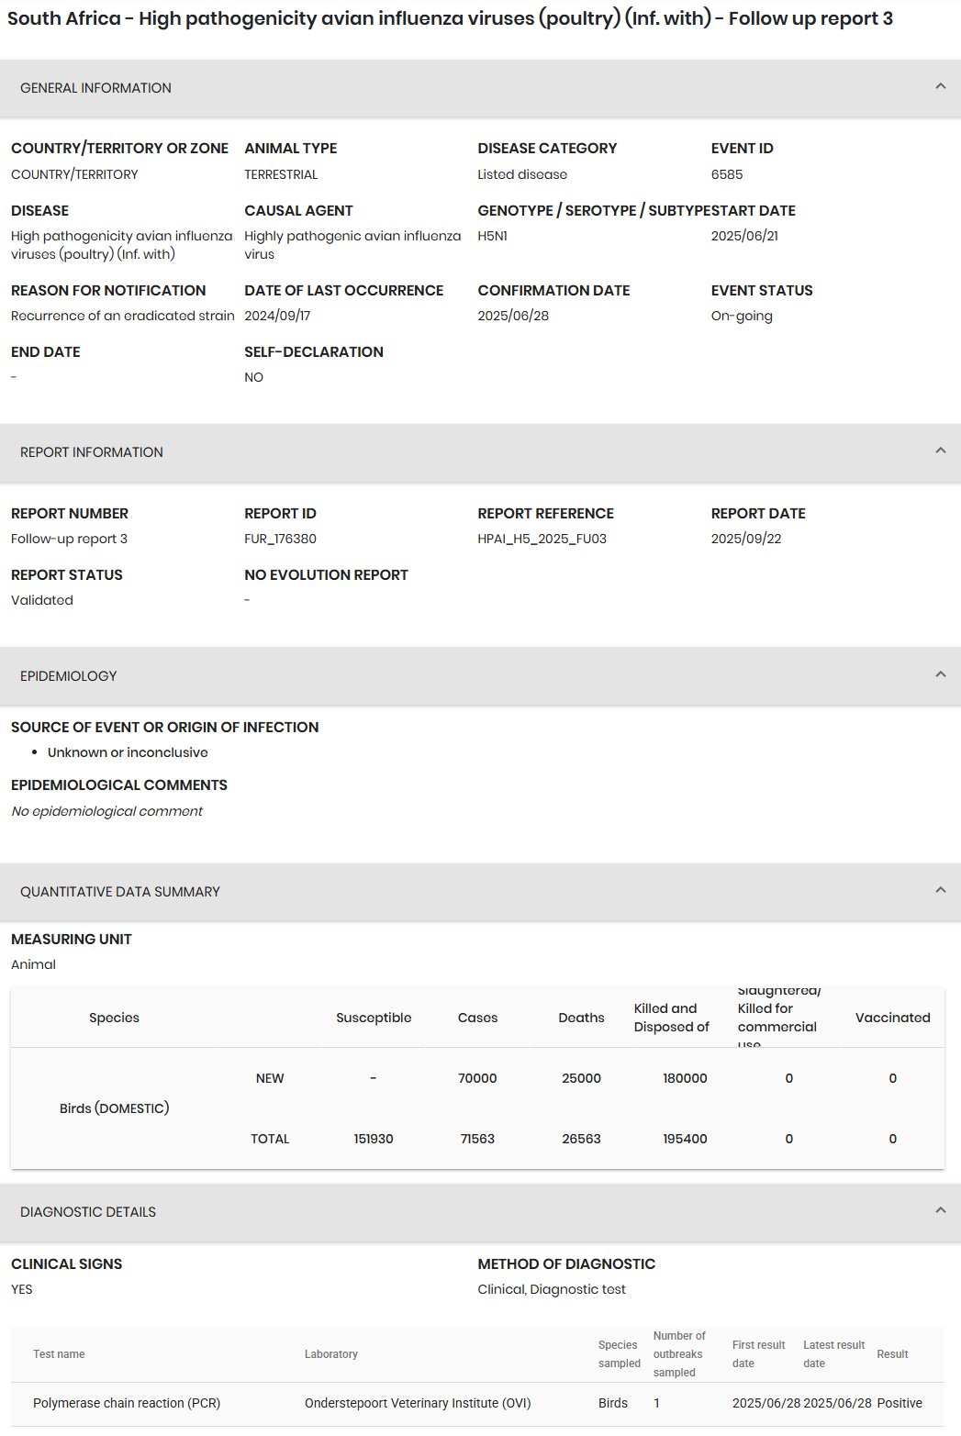The width and height of the screenshot is (961, 1436).
Task: Click the Test name column header
Action: point(59,1354)
